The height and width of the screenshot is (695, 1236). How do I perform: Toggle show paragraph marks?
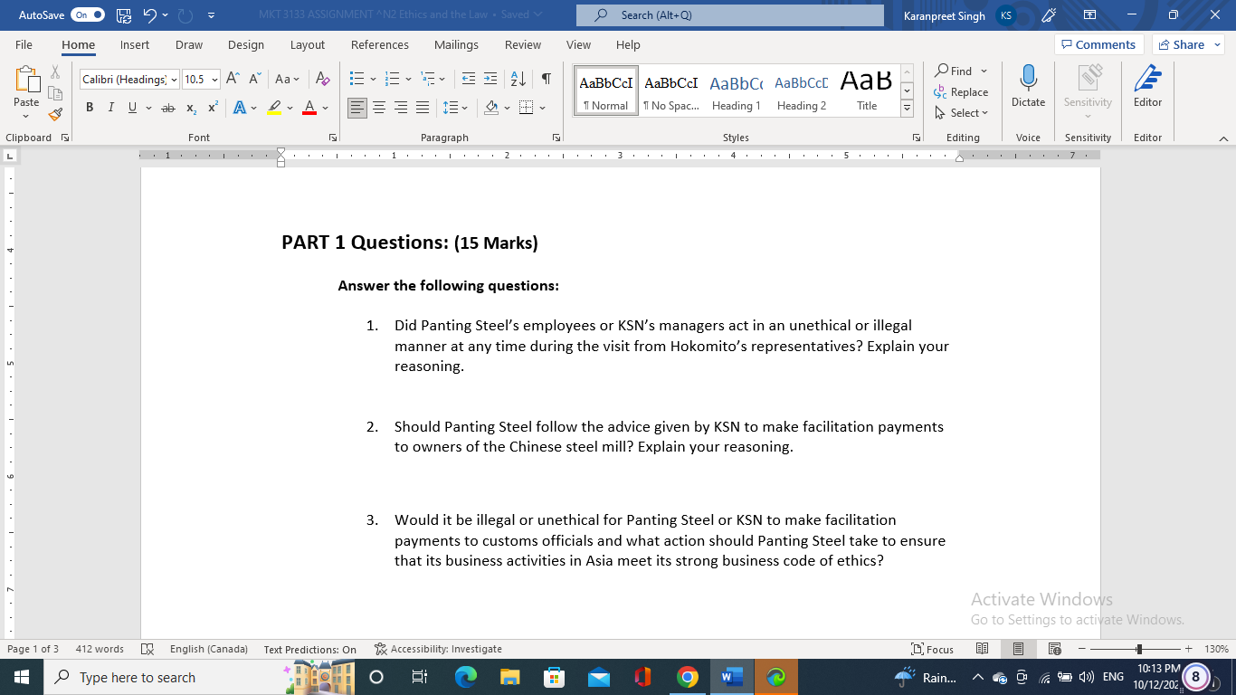(x=547, y=79)
